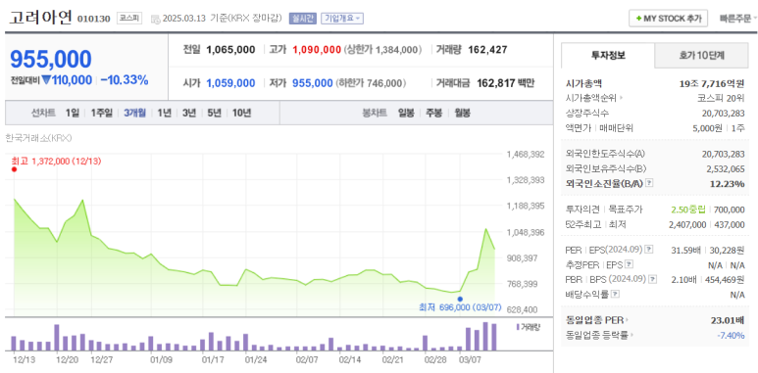Click the PBR BPS help icon

pyautogui.click(x=653, y=279)
